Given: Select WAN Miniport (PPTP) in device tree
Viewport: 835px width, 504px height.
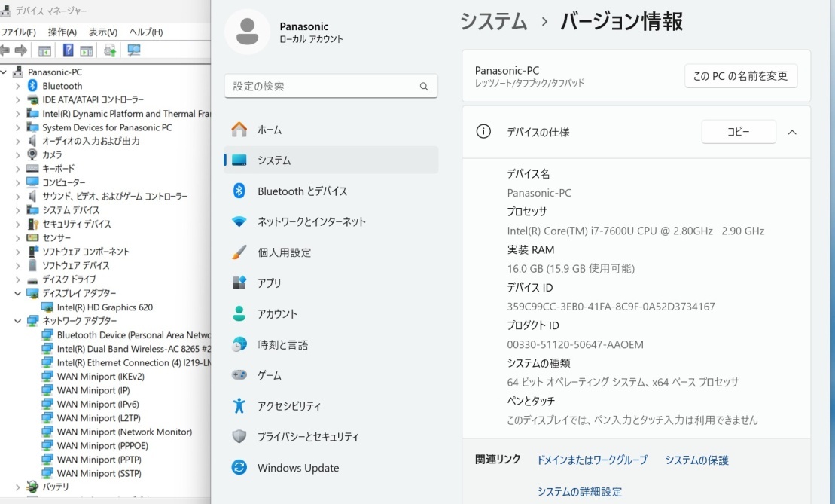Looking at the screenshot, I should 98,459.
